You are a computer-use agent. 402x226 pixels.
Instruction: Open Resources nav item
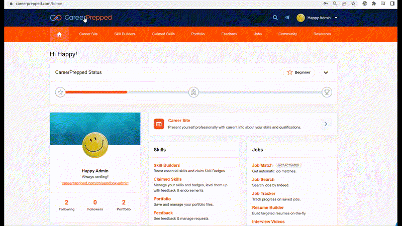(322, 34)
